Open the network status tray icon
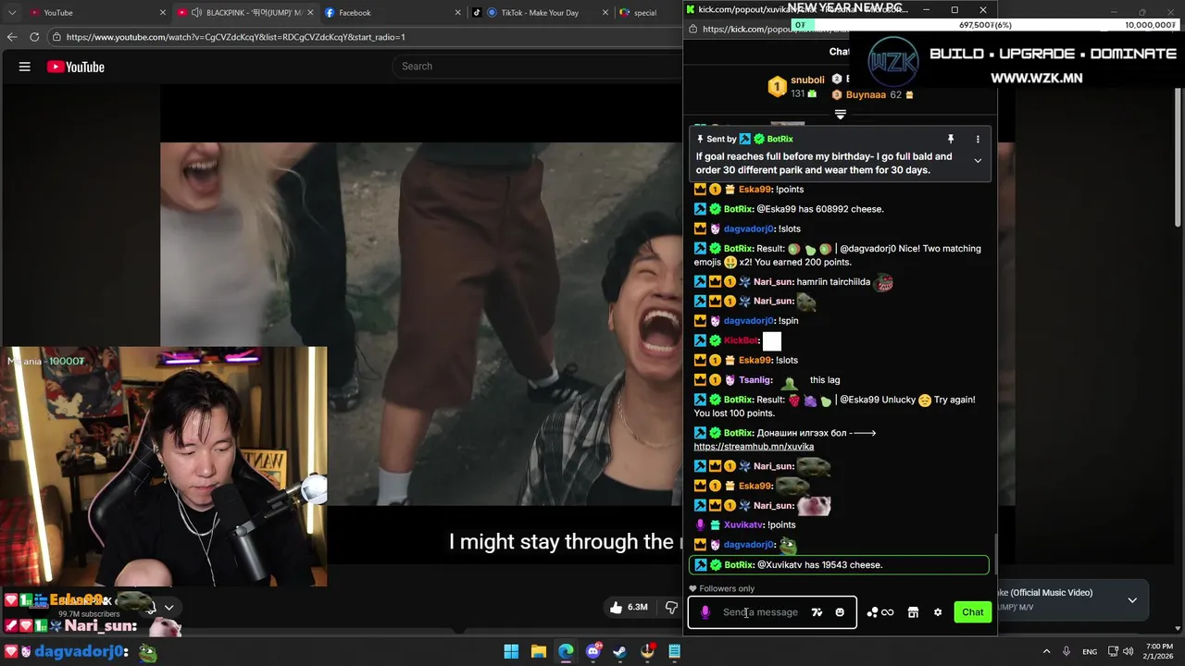Viewport: 1185px width, 666px height. [1114, 651]
